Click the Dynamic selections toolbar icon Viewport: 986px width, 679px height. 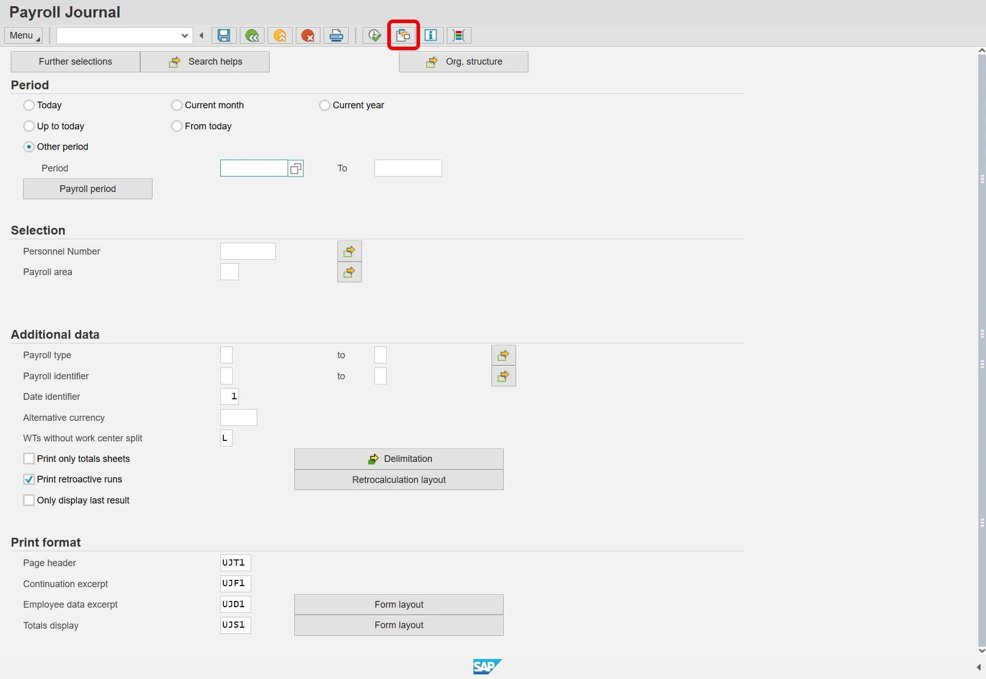point(459,35)
